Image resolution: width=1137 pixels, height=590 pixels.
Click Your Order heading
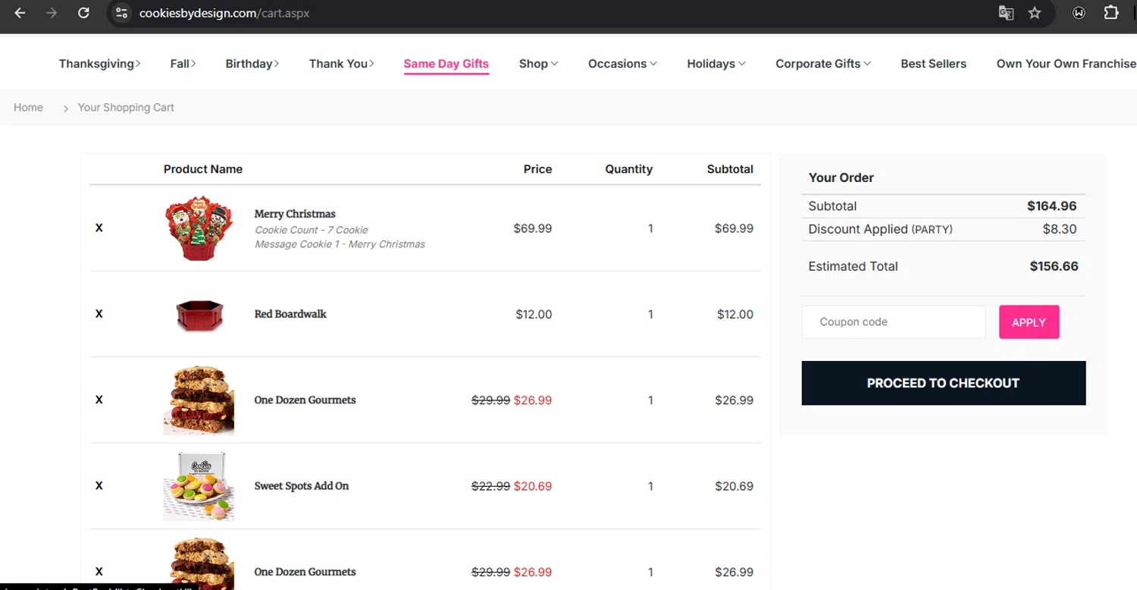point(841,177)
